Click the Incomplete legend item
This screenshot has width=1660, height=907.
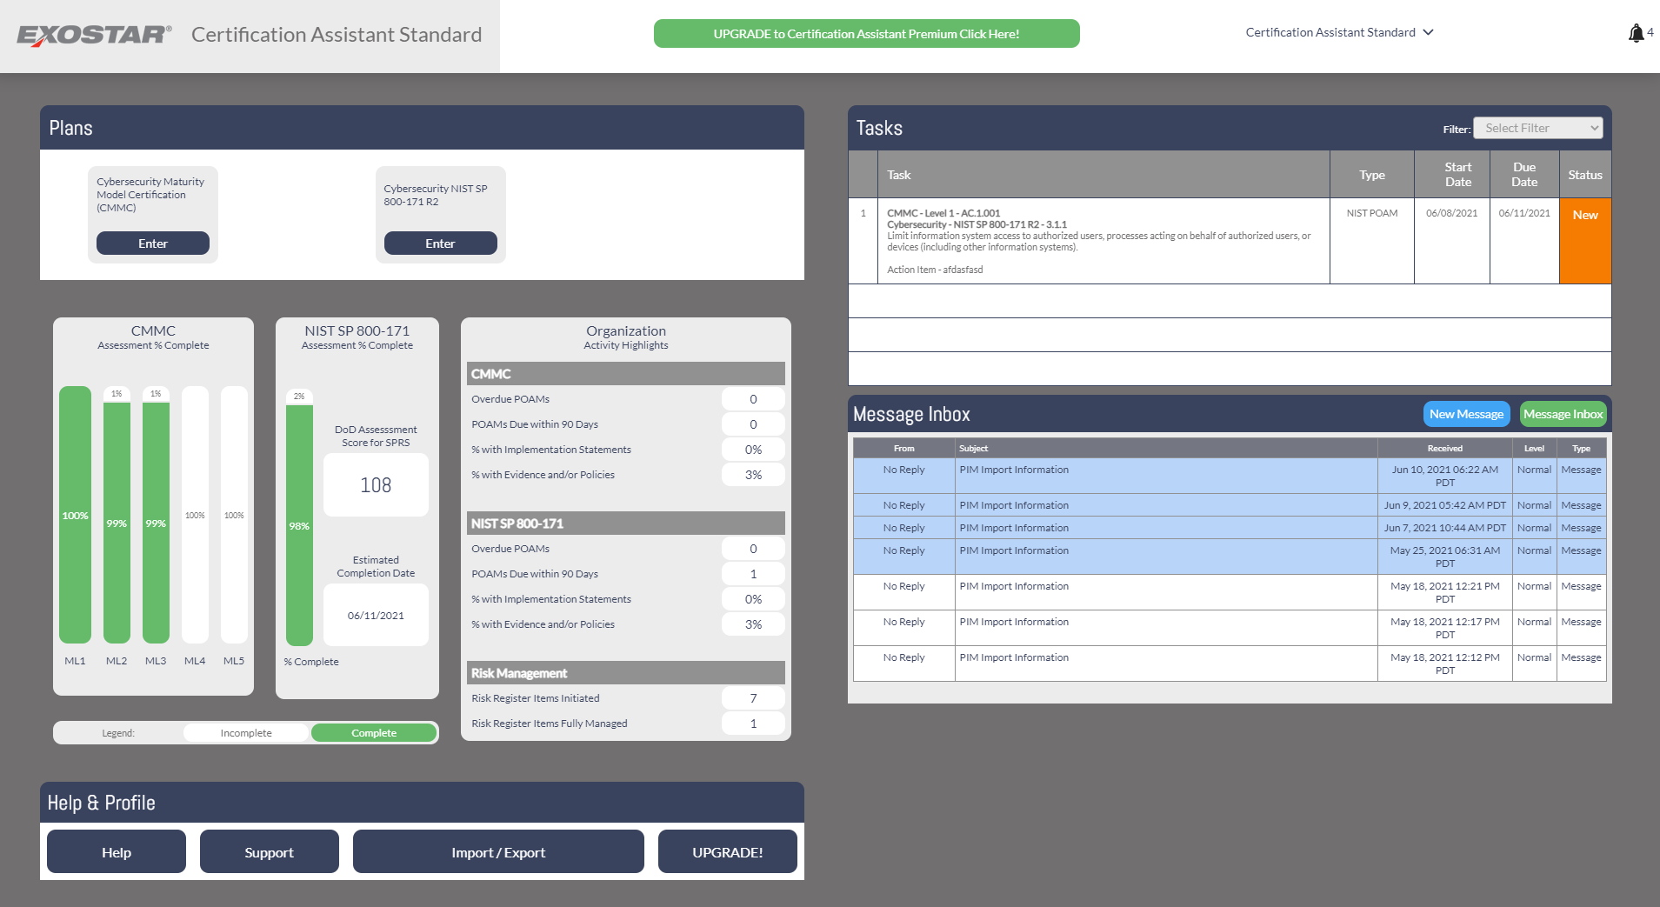tap(246, 733)
